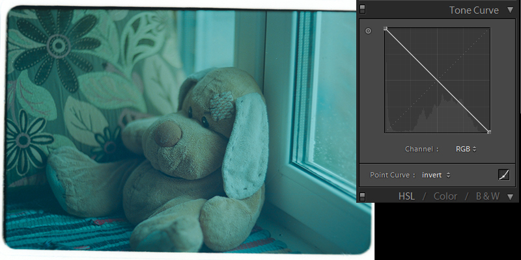Toggle the Tone Curve panel on/off switch
The height and width of the screenshot is (260, 521).
tap(363, 9)
